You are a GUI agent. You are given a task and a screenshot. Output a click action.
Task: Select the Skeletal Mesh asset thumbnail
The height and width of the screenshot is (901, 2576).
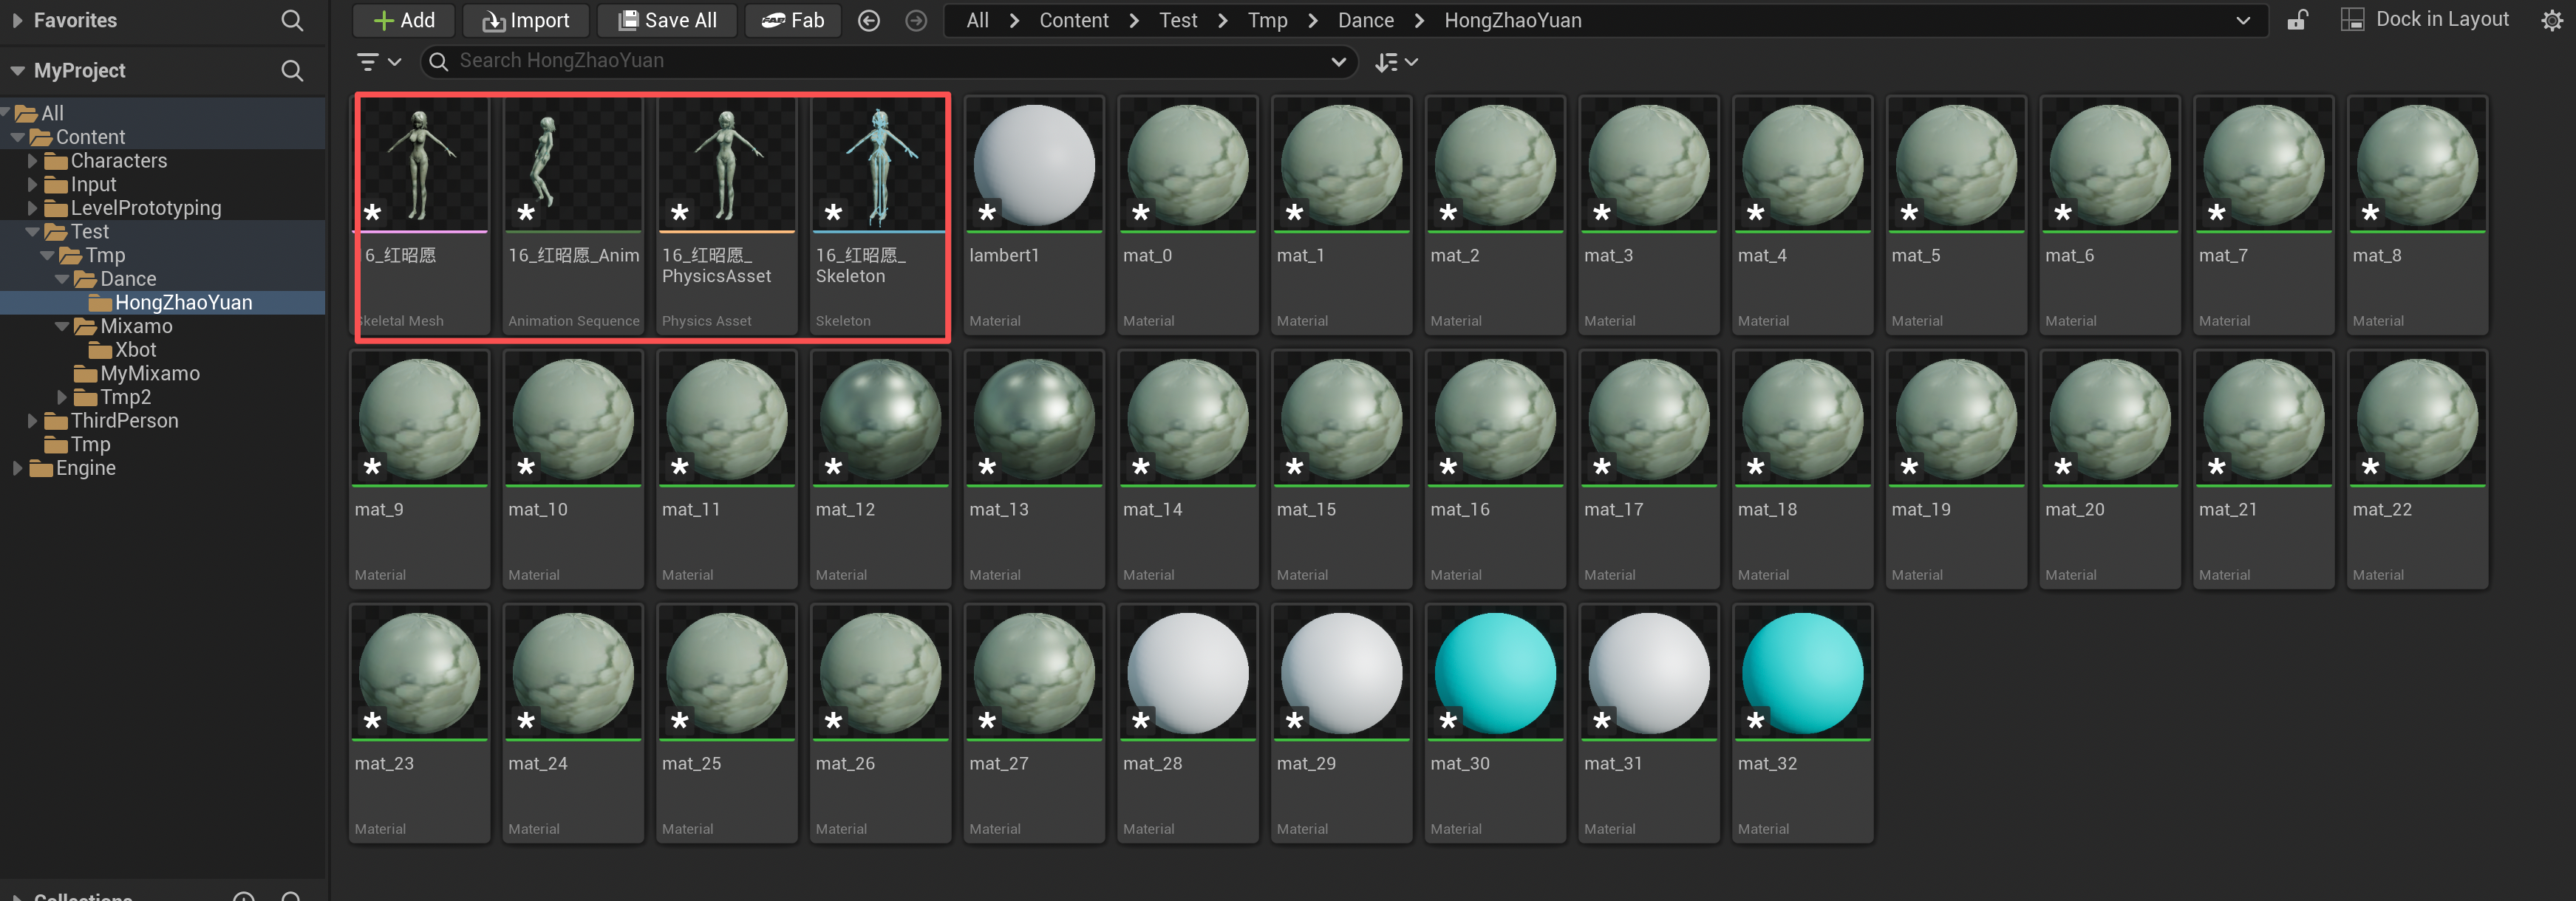click(420, 166)
